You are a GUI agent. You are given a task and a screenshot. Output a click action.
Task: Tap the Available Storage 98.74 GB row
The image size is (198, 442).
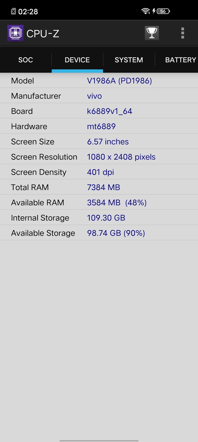99,233
